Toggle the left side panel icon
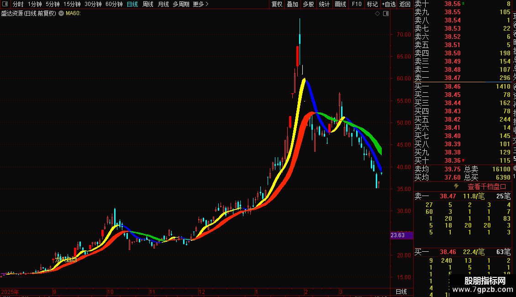This screenshot has width=516, height=297. [5, 4]
